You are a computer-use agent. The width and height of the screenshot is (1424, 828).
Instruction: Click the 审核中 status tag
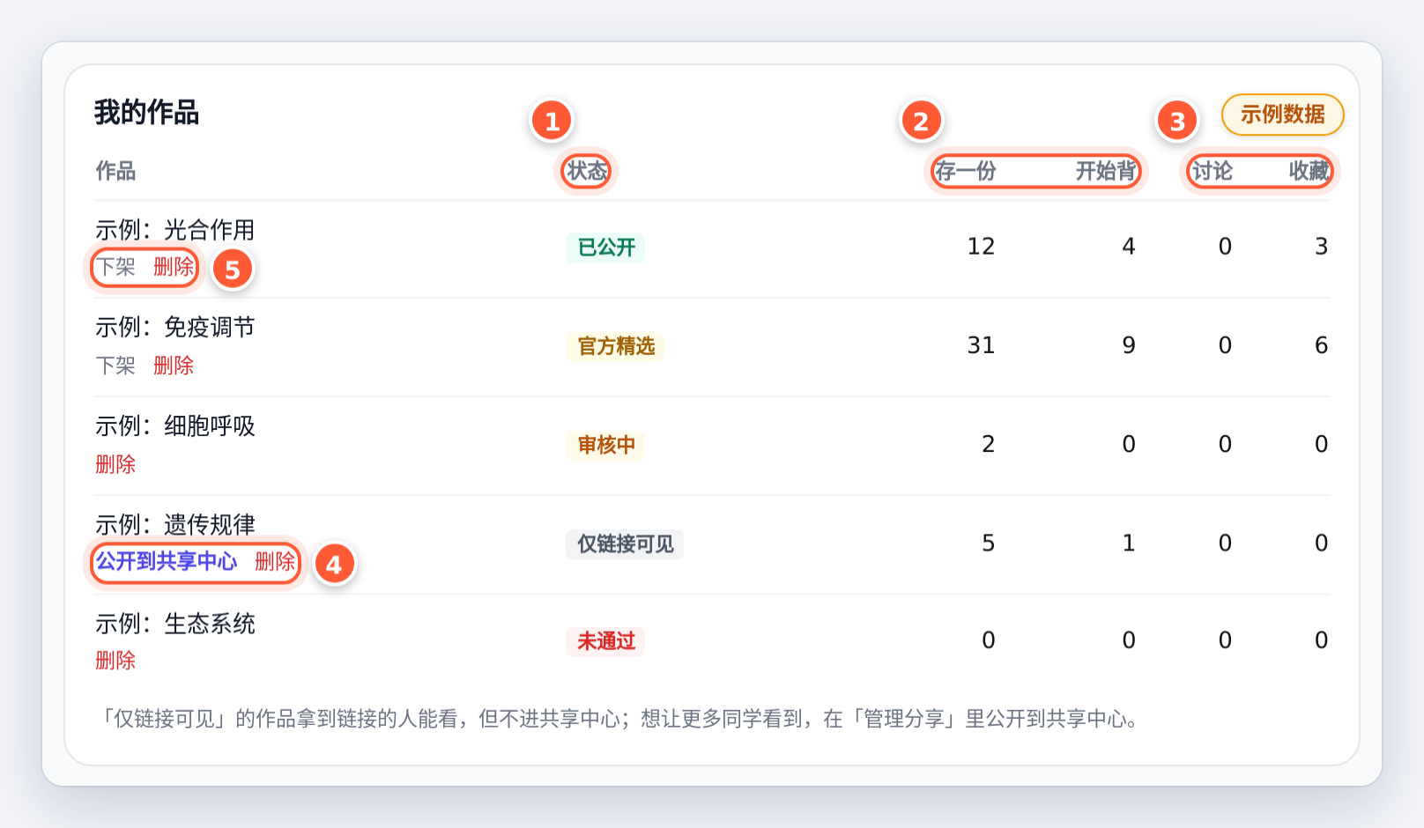pos(606,445)
